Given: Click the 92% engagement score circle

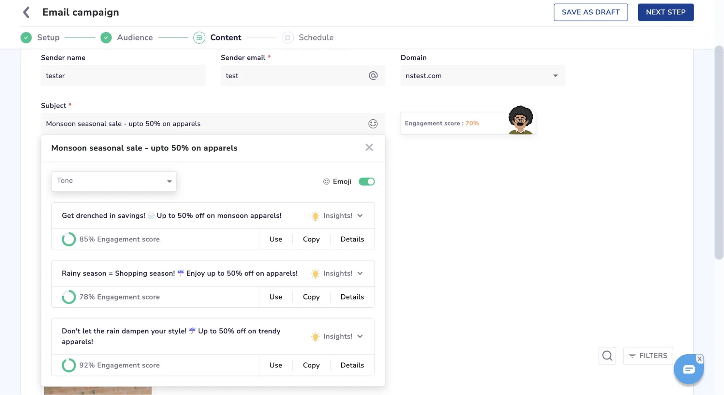Looking at the screenshot, I should coord(69,365).
